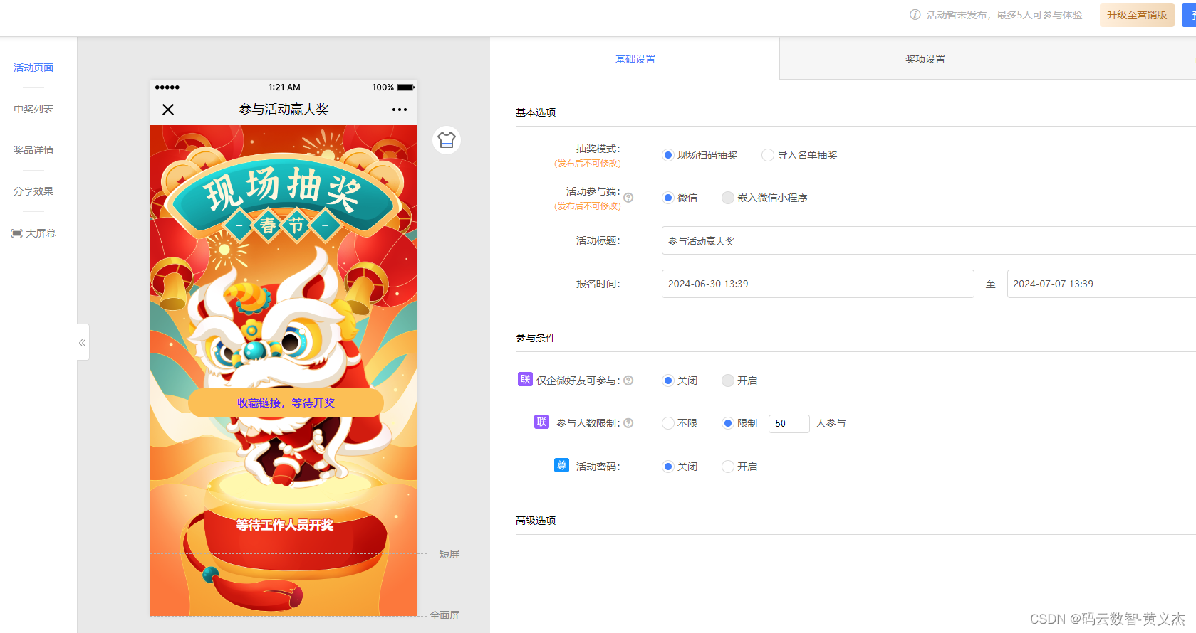This screenshot has width=1196, height=633.
Task: Click the 参与条件 section heading
Action: 536,338
